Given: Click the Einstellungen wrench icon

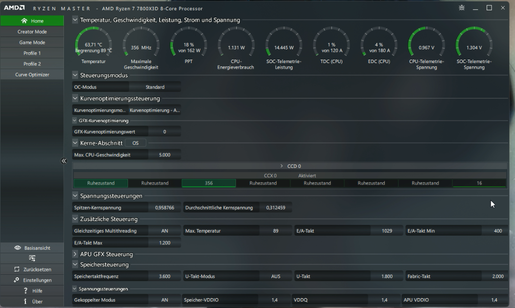Looking at the screenshot, I should (x=17, y=280).
